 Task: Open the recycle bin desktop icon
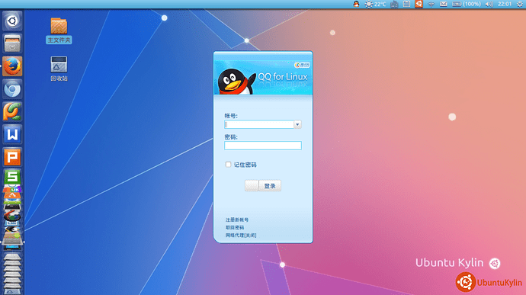(59, 69)
